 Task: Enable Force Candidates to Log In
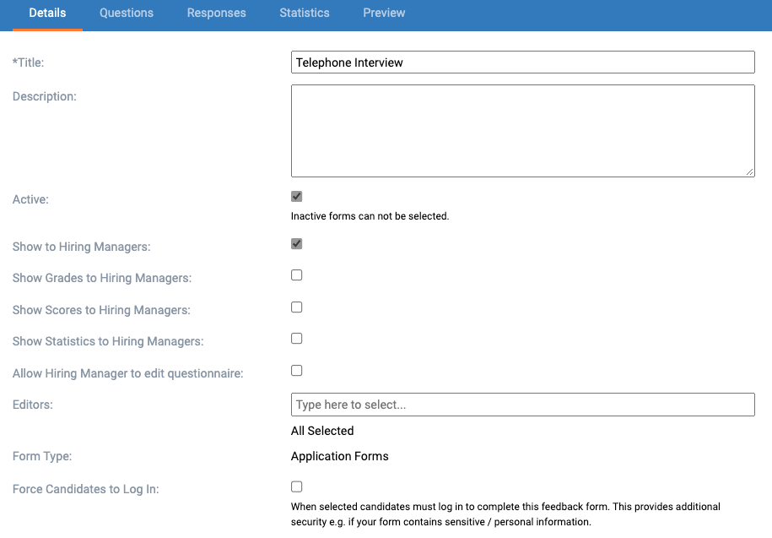coord(296,486)
